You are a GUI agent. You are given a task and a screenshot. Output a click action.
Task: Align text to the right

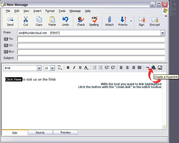pyautogui.click(x=133, y=68)
